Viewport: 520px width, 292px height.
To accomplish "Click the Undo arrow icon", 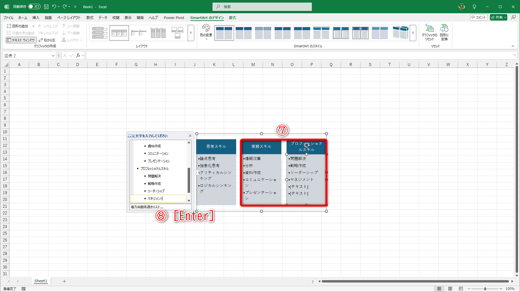I will tap(54, 7).
